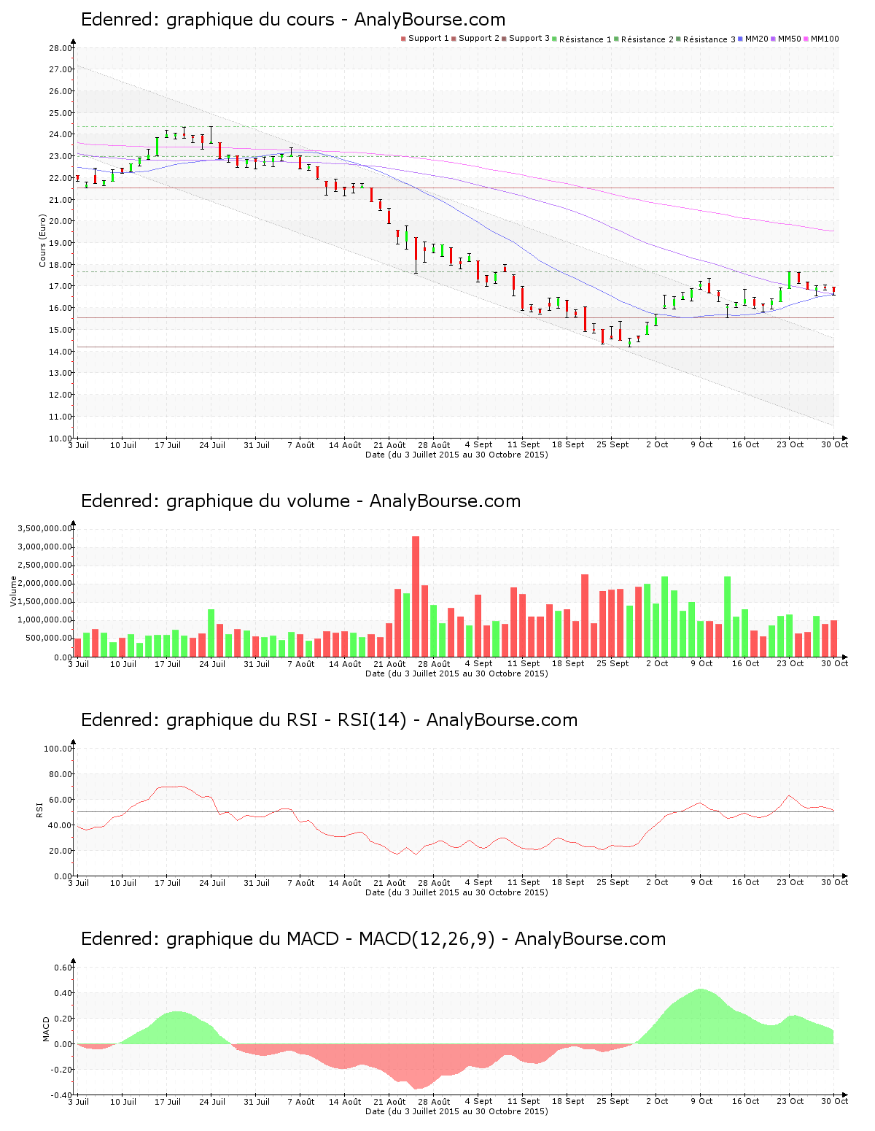Viewport: 875px width, 1131px height.
Task: Click the date range caption under volume chart
Action: pyautogui.click(x=456, y=673)
